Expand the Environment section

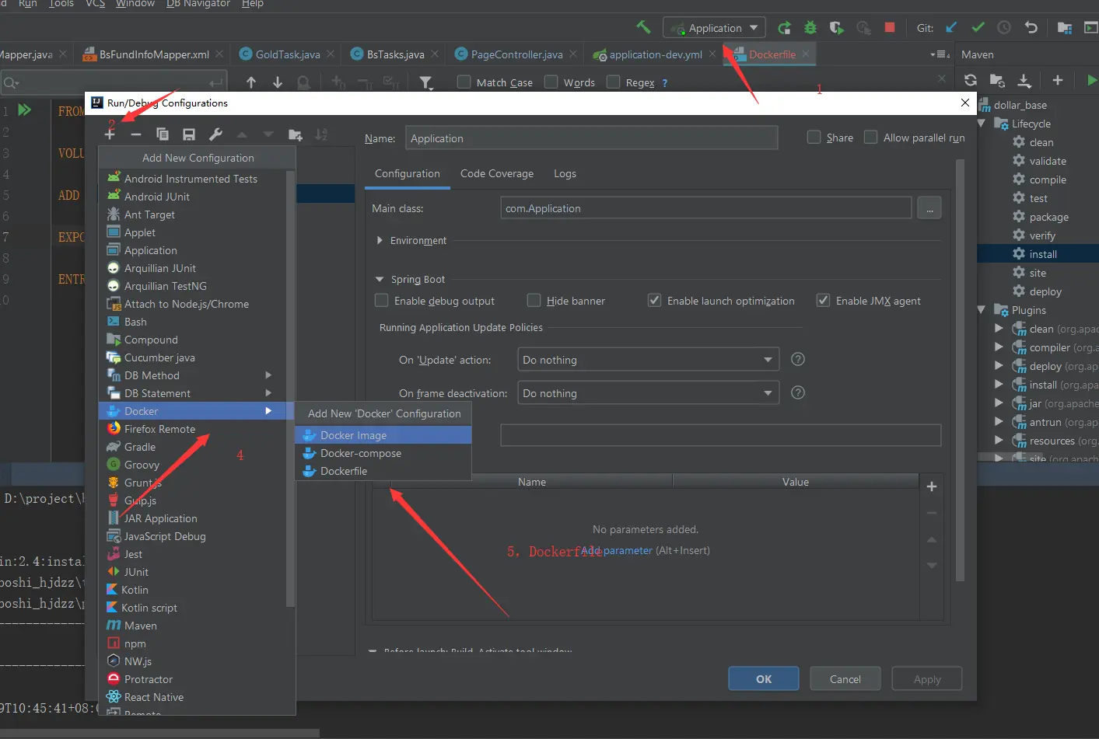point(380,241)
